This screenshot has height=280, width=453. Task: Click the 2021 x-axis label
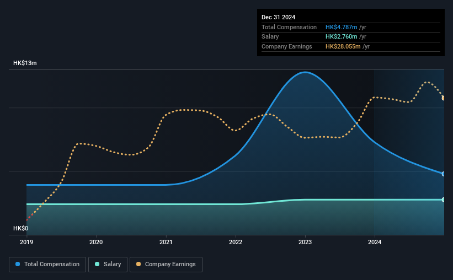166,242
